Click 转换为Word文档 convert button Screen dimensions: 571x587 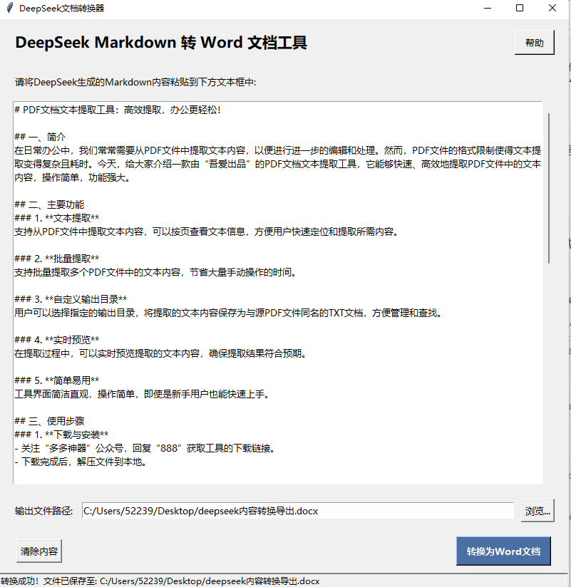pos(503,551)
